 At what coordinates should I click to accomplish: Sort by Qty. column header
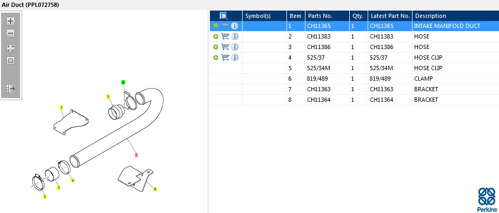coord(358,16)
